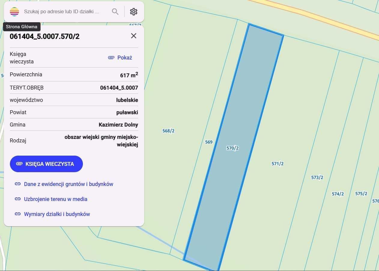This screenshot has width=379, height=271.
Task: Click the highlighted parcel 570/2 label
Action: coord(232,148)
